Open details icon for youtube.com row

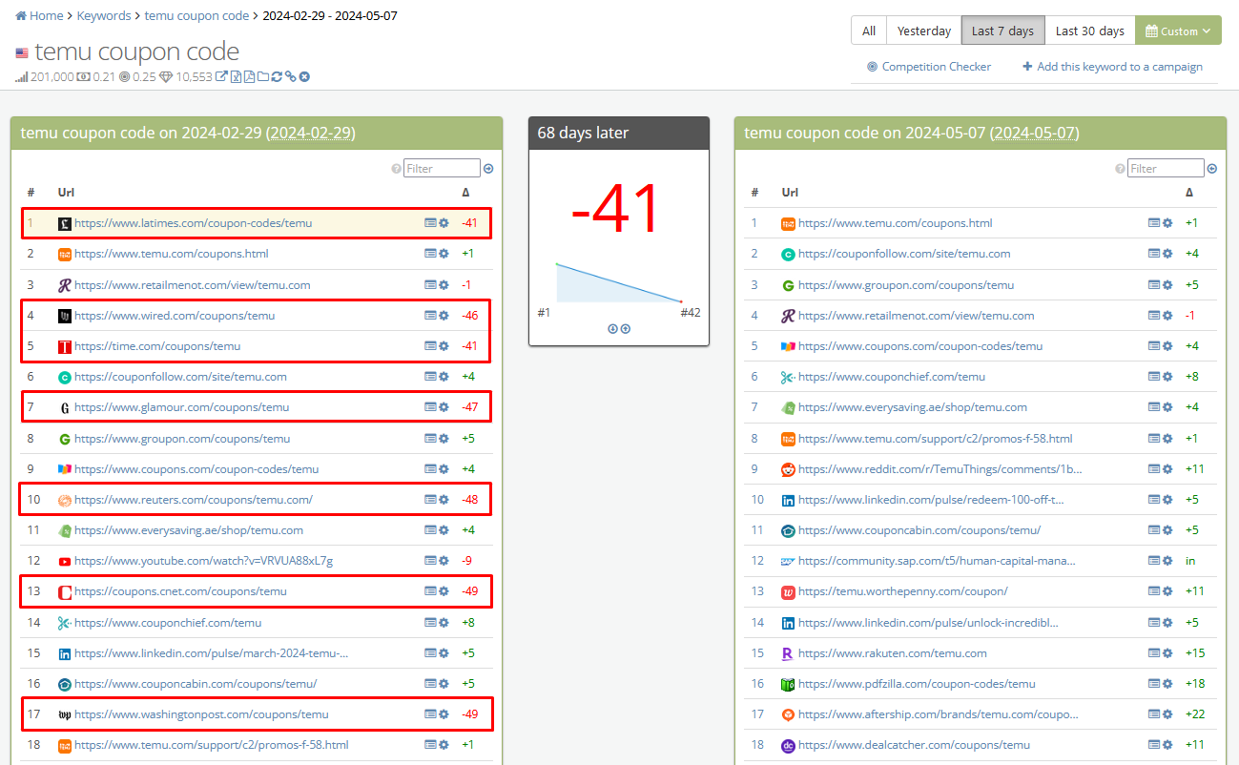pos(430,560)
